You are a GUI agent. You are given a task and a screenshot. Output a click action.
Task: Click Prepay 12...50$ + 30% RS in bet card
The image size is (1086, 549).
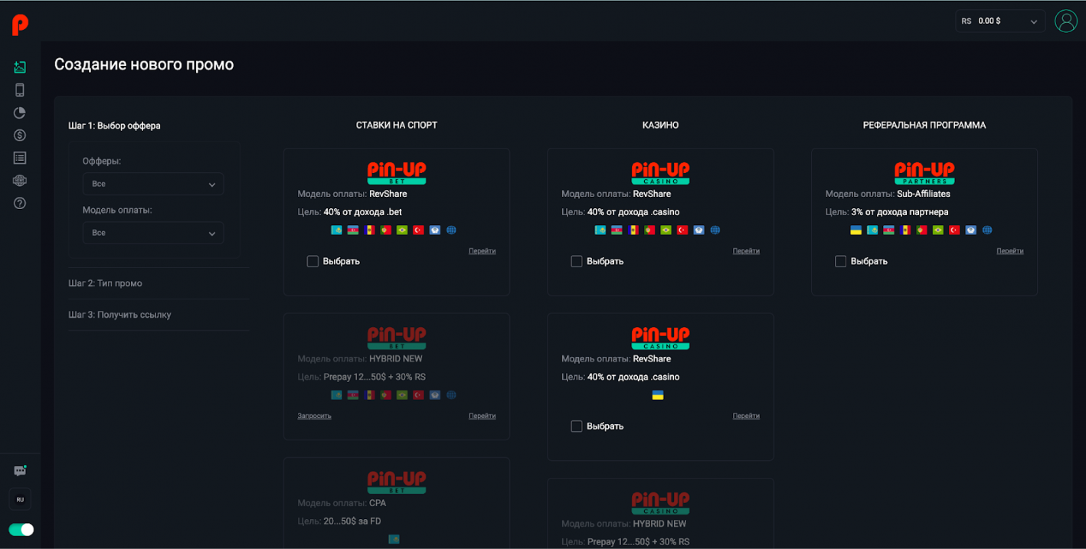[x=375, y=377]
